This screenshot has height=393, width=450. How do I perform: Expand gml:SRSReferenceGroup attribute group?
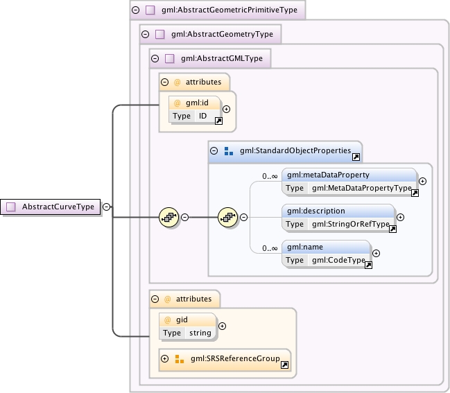coord(164,359)
